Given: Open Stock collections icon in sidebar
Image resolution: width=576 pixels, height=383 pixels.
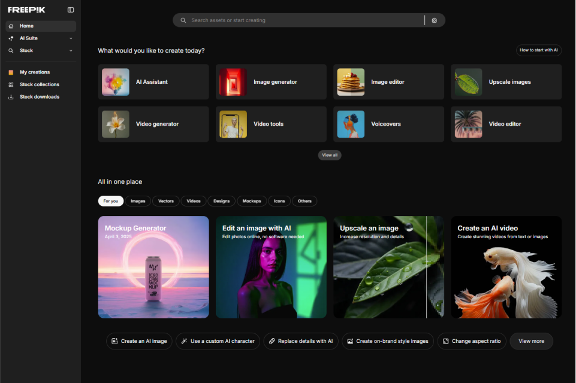Looking at the screenshot, I should click(11, 84).
